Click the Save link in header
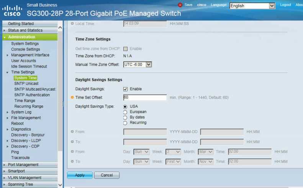The height and width of the screenshot is (188, 303). pos(188,5)
